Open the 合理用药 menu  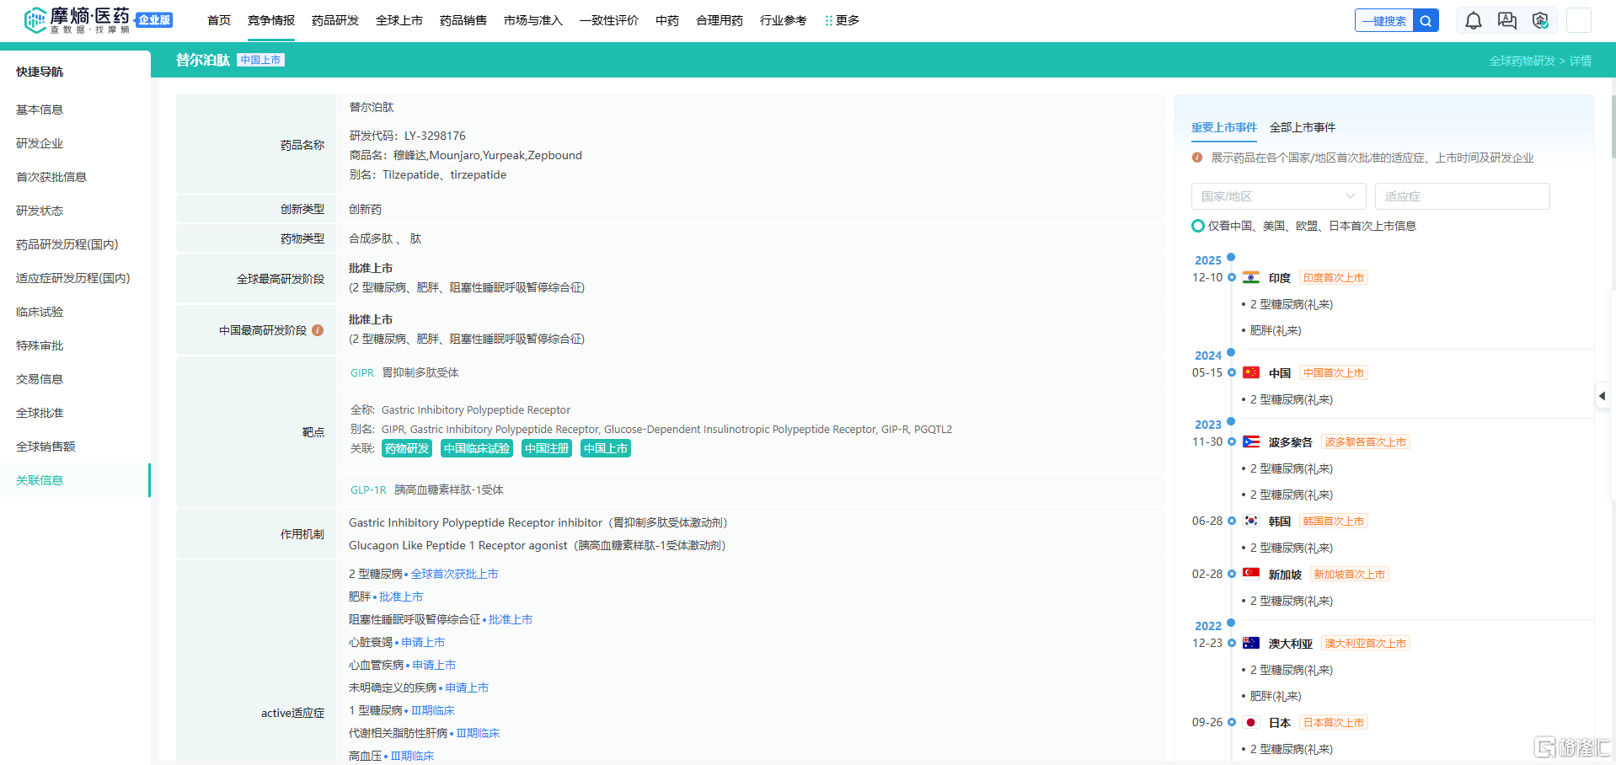click(720, 20)
